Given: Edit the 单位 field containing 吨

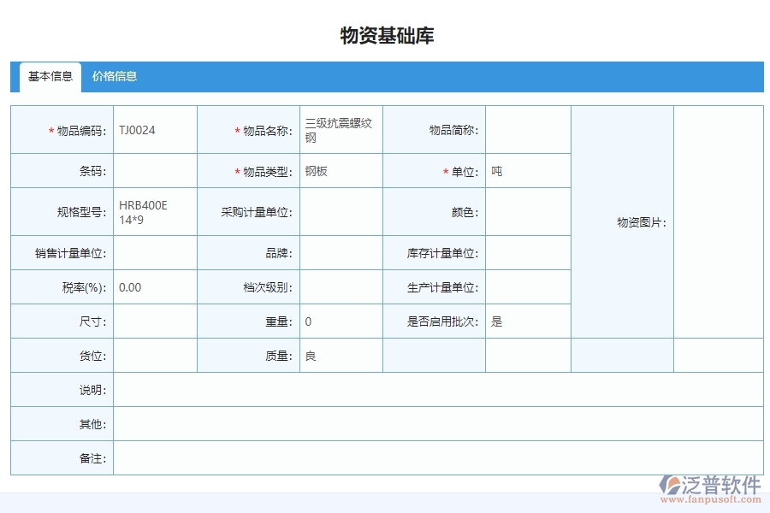Looking at the screenshot, I should pos(528,171).
